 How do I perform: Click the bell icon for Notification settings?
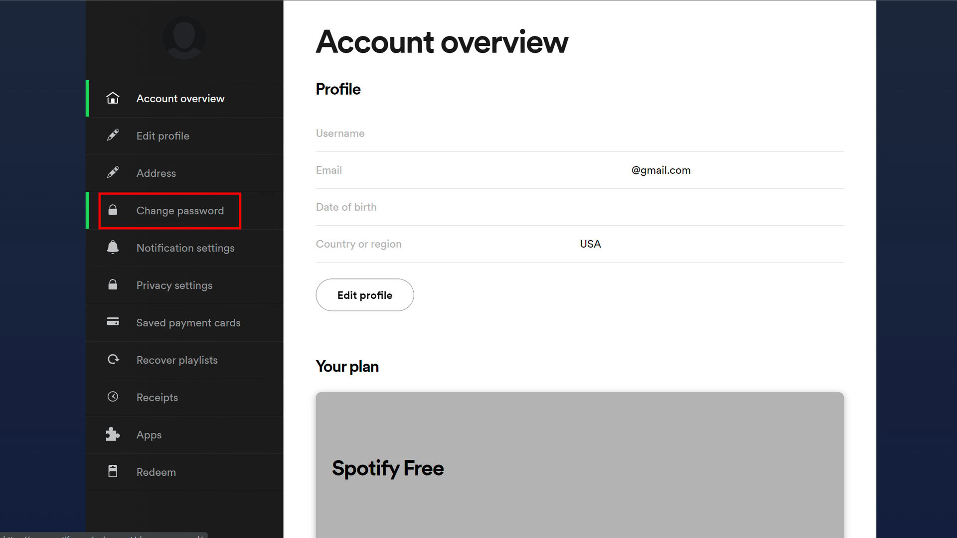click(x=113, y=247)
